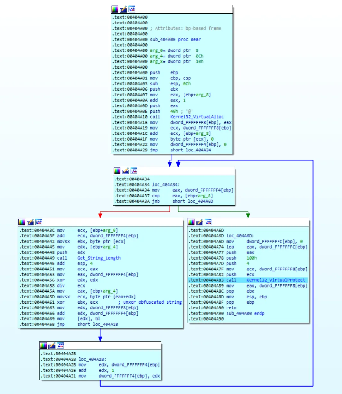This screenshot has width=342, height=394.
Task: Click the 'loc_404A34:' label
Action: coord(166,185)
